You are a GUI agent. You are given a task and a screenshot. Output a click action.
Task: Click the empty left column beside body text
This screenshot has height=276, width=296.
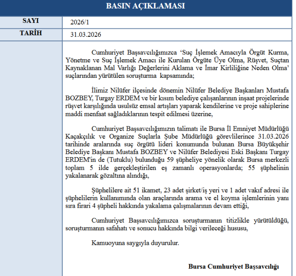click(31, 158)
